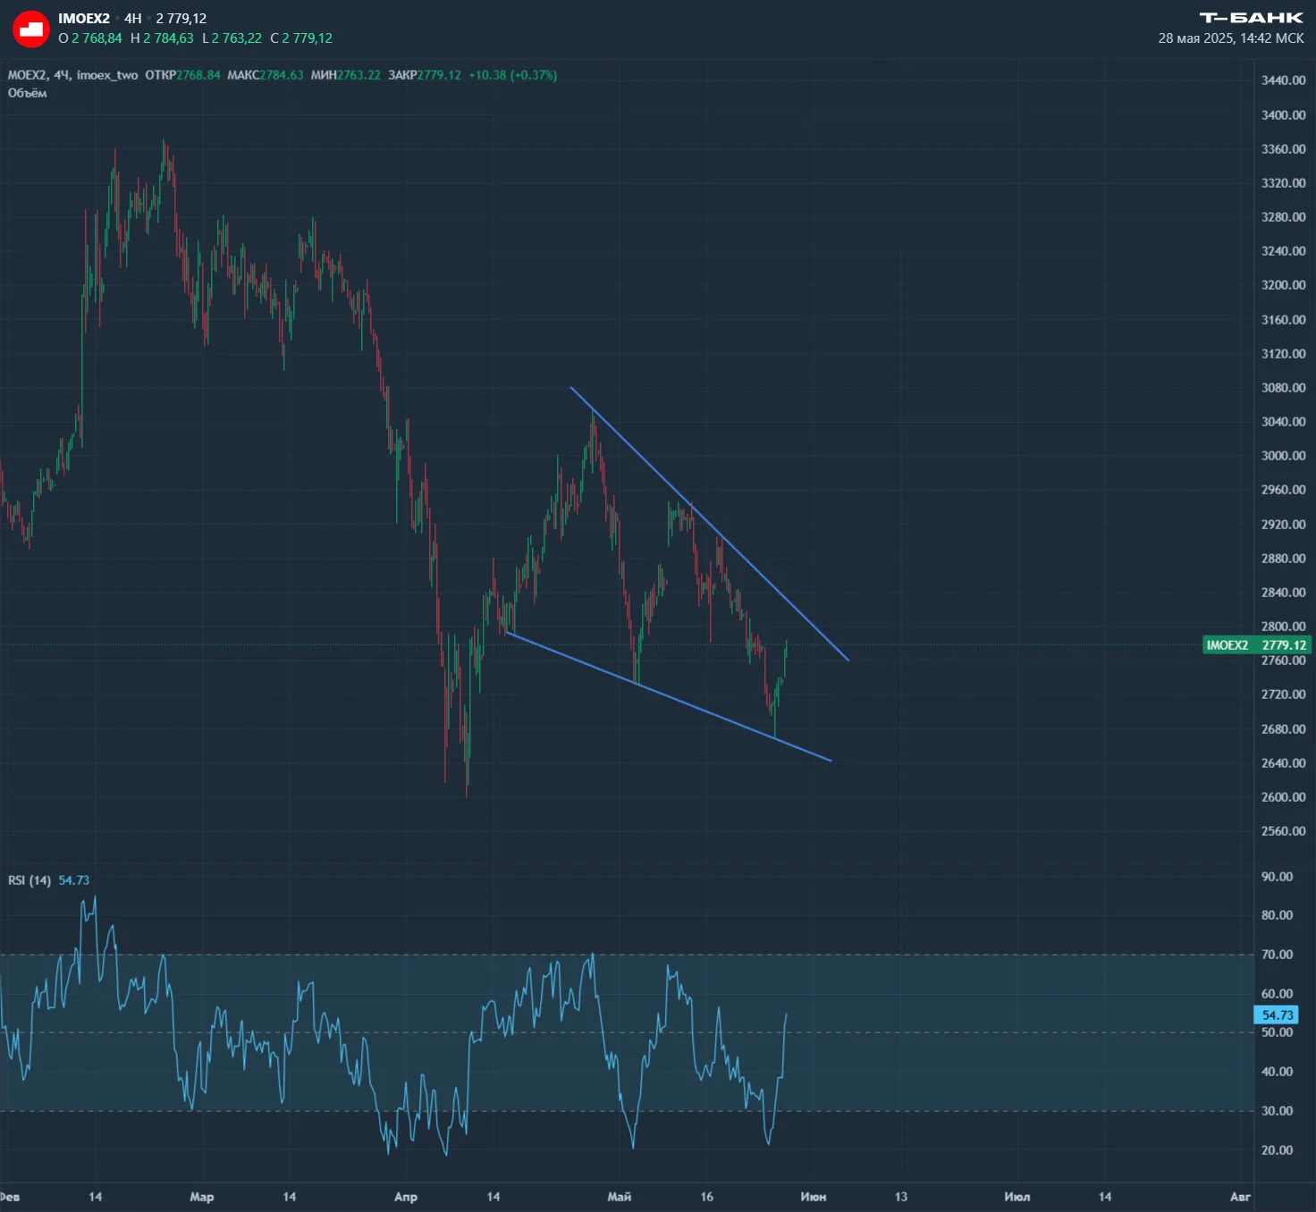The width and height of the screenshot is (1316, 1212).
Task: Click the МИН 2763.22 legend value
Action: 346,75
